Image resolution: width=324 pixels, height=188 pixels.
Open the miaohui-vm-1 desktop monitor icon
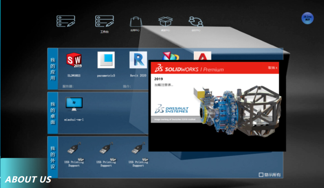pyautogui.click(x=74, y=104)
